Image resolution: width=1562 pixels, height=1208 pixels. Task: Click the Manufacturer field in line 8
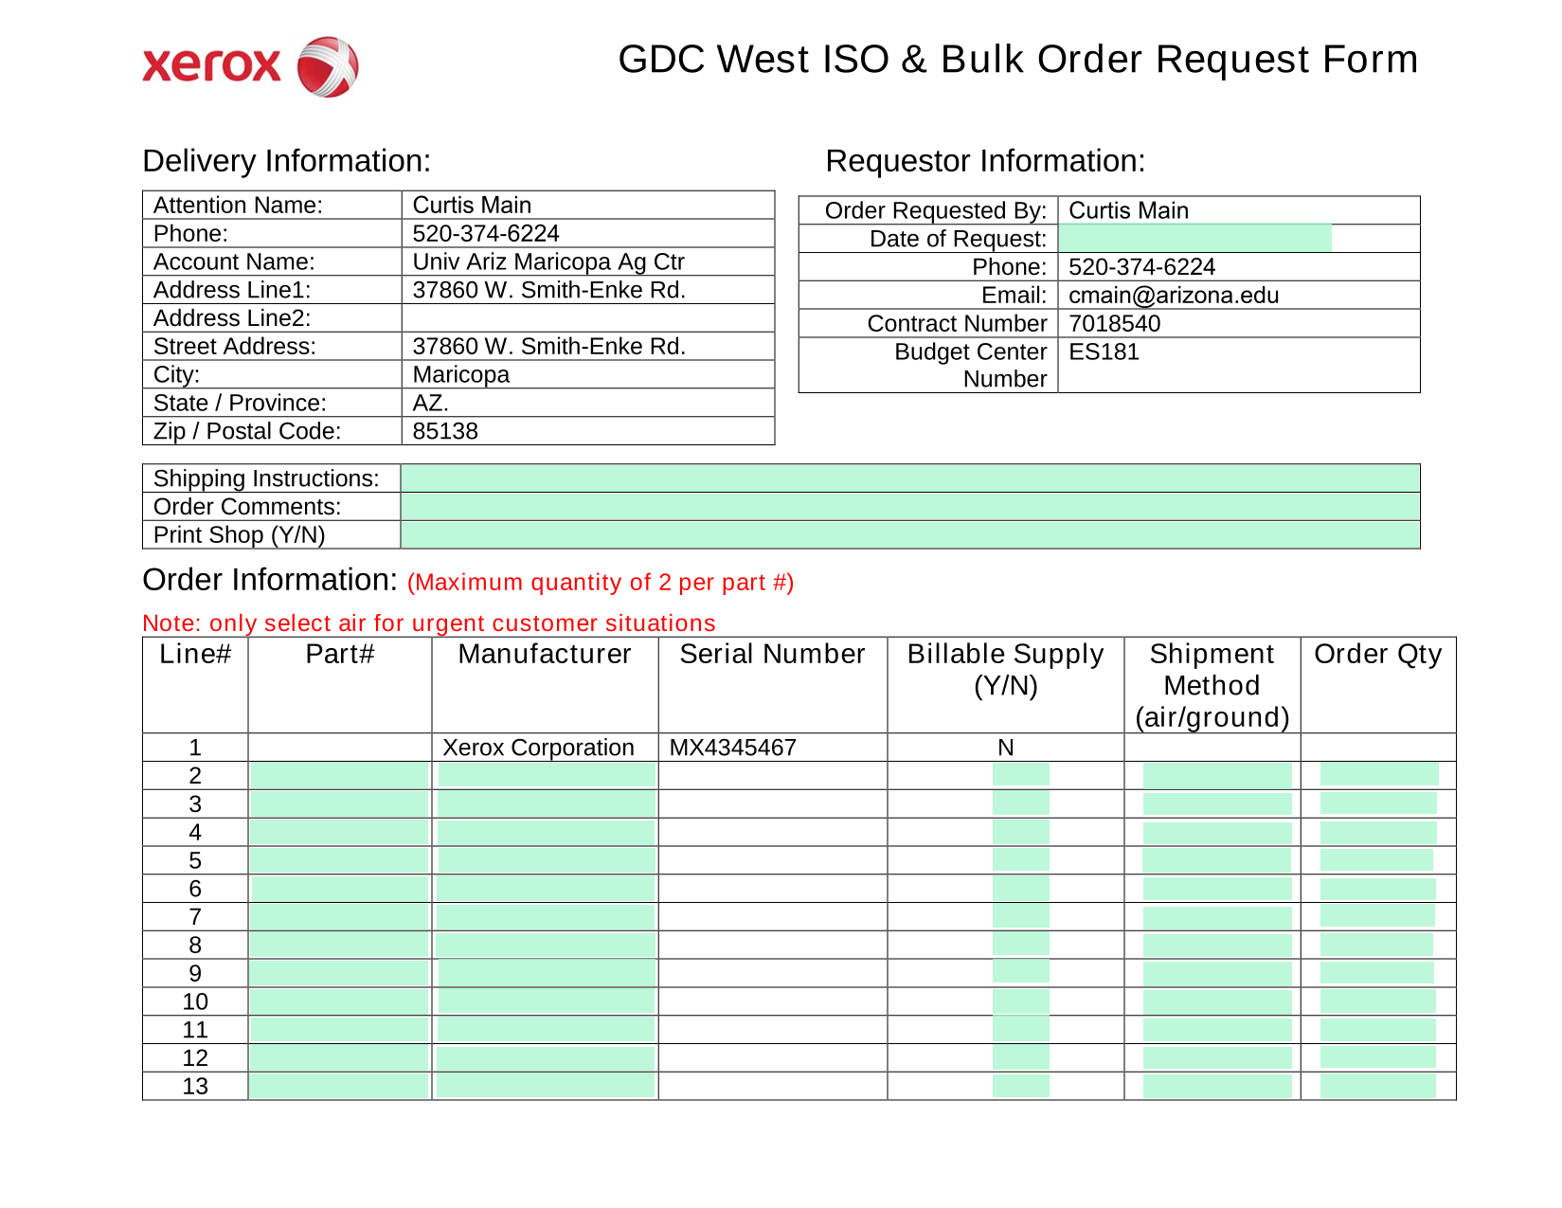point(547,945)
